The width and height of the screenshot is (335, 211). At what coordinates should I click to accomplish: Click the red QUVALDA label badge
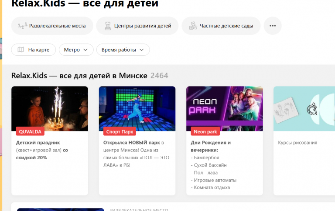coord(30,131)
